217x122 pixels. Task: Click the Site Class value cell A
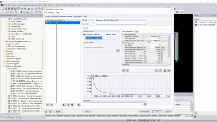coord(155,45)
